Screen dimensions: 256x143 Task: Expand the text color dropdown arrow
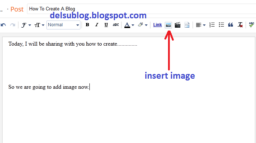133,25
